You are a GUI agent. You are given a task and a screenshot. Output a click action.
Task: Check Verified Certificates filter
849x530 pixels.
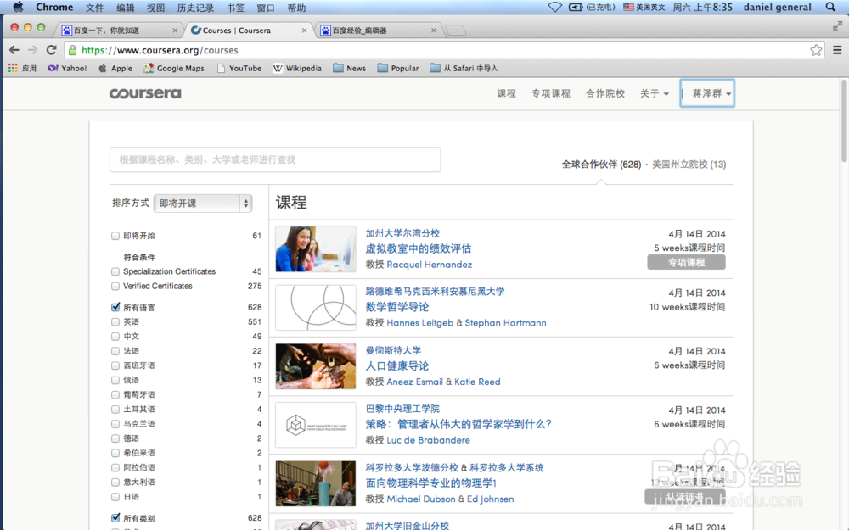pos(115,286)
